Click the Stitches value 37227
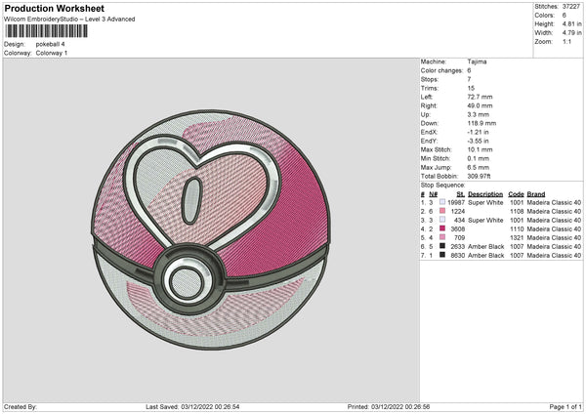 [571, 7]
